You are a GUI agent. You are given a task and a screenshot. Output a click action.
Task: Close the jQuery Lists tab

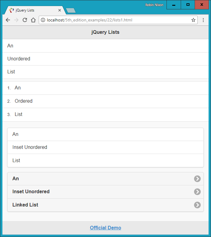click(60, 10)
